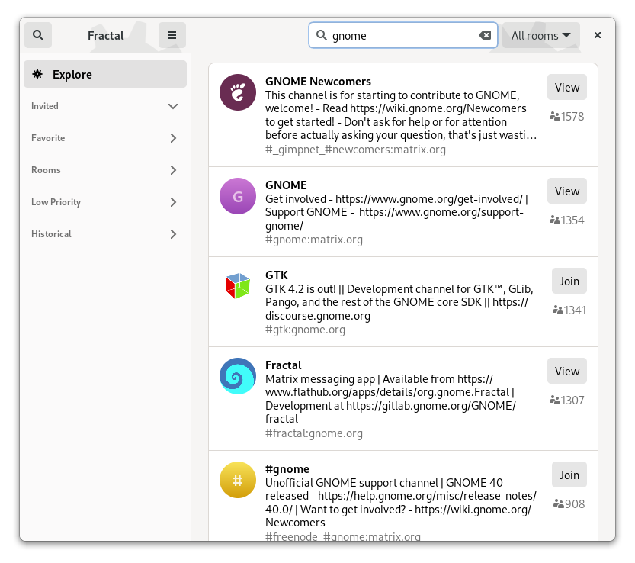The height and width of the screenshot is (563, 635).
Task: Click the purple G avatar of GNOME room
Action: pyautogui.click(x=238, y=197)
